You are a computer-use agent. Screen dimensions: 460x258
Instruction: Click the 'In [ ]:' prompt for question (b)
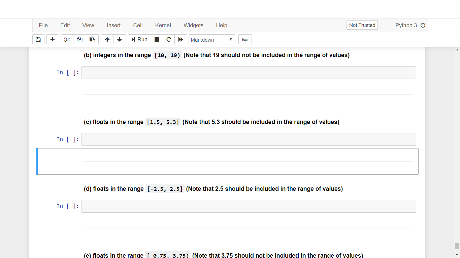click(68, 73)
